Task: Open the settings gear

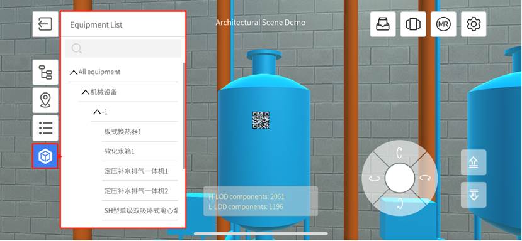Action: (x=474, y=24)
